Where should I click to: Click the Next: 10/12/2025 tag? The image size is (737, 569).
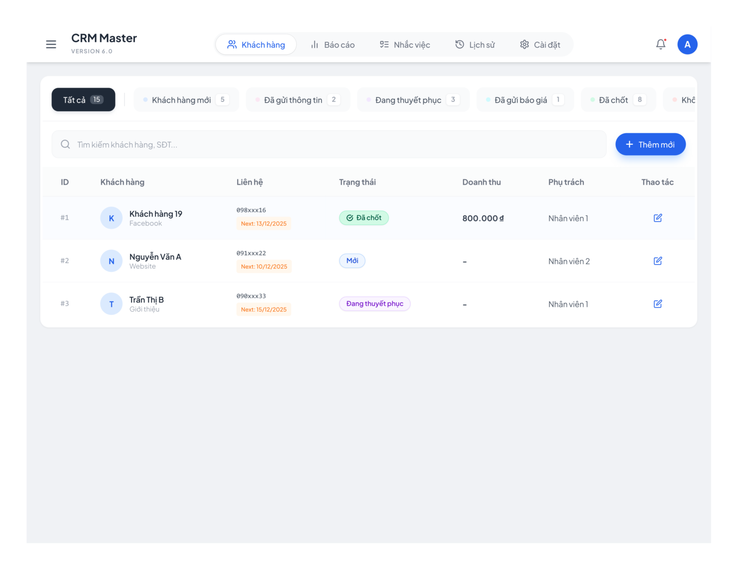264,267
